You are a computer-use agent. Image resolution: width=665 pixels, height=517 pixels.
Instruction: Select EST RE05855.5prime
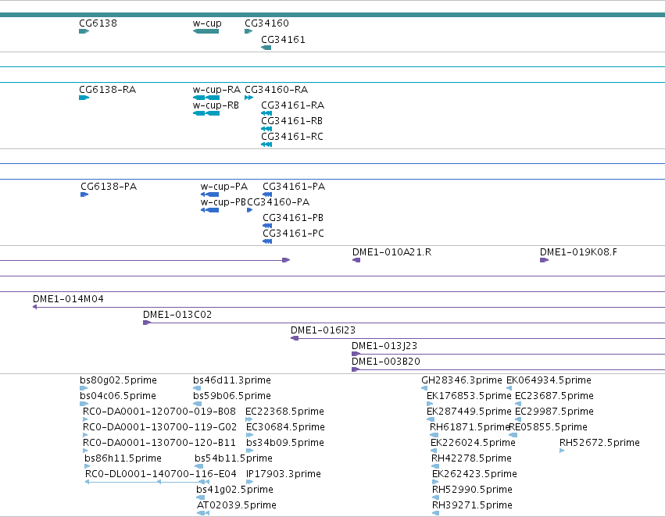(549, 428)
